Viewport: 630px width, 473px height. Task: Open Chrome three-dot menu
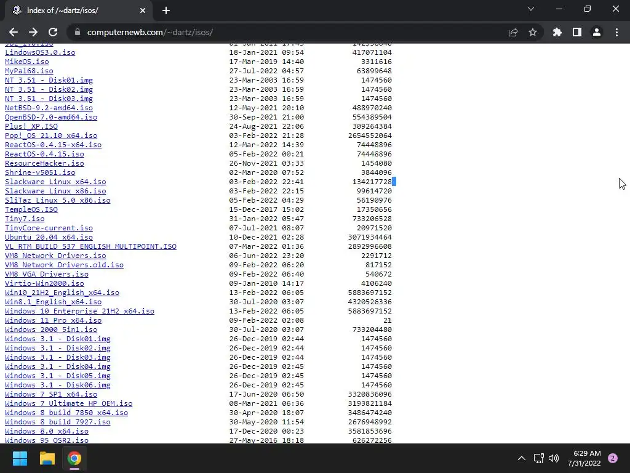(616, 32)
